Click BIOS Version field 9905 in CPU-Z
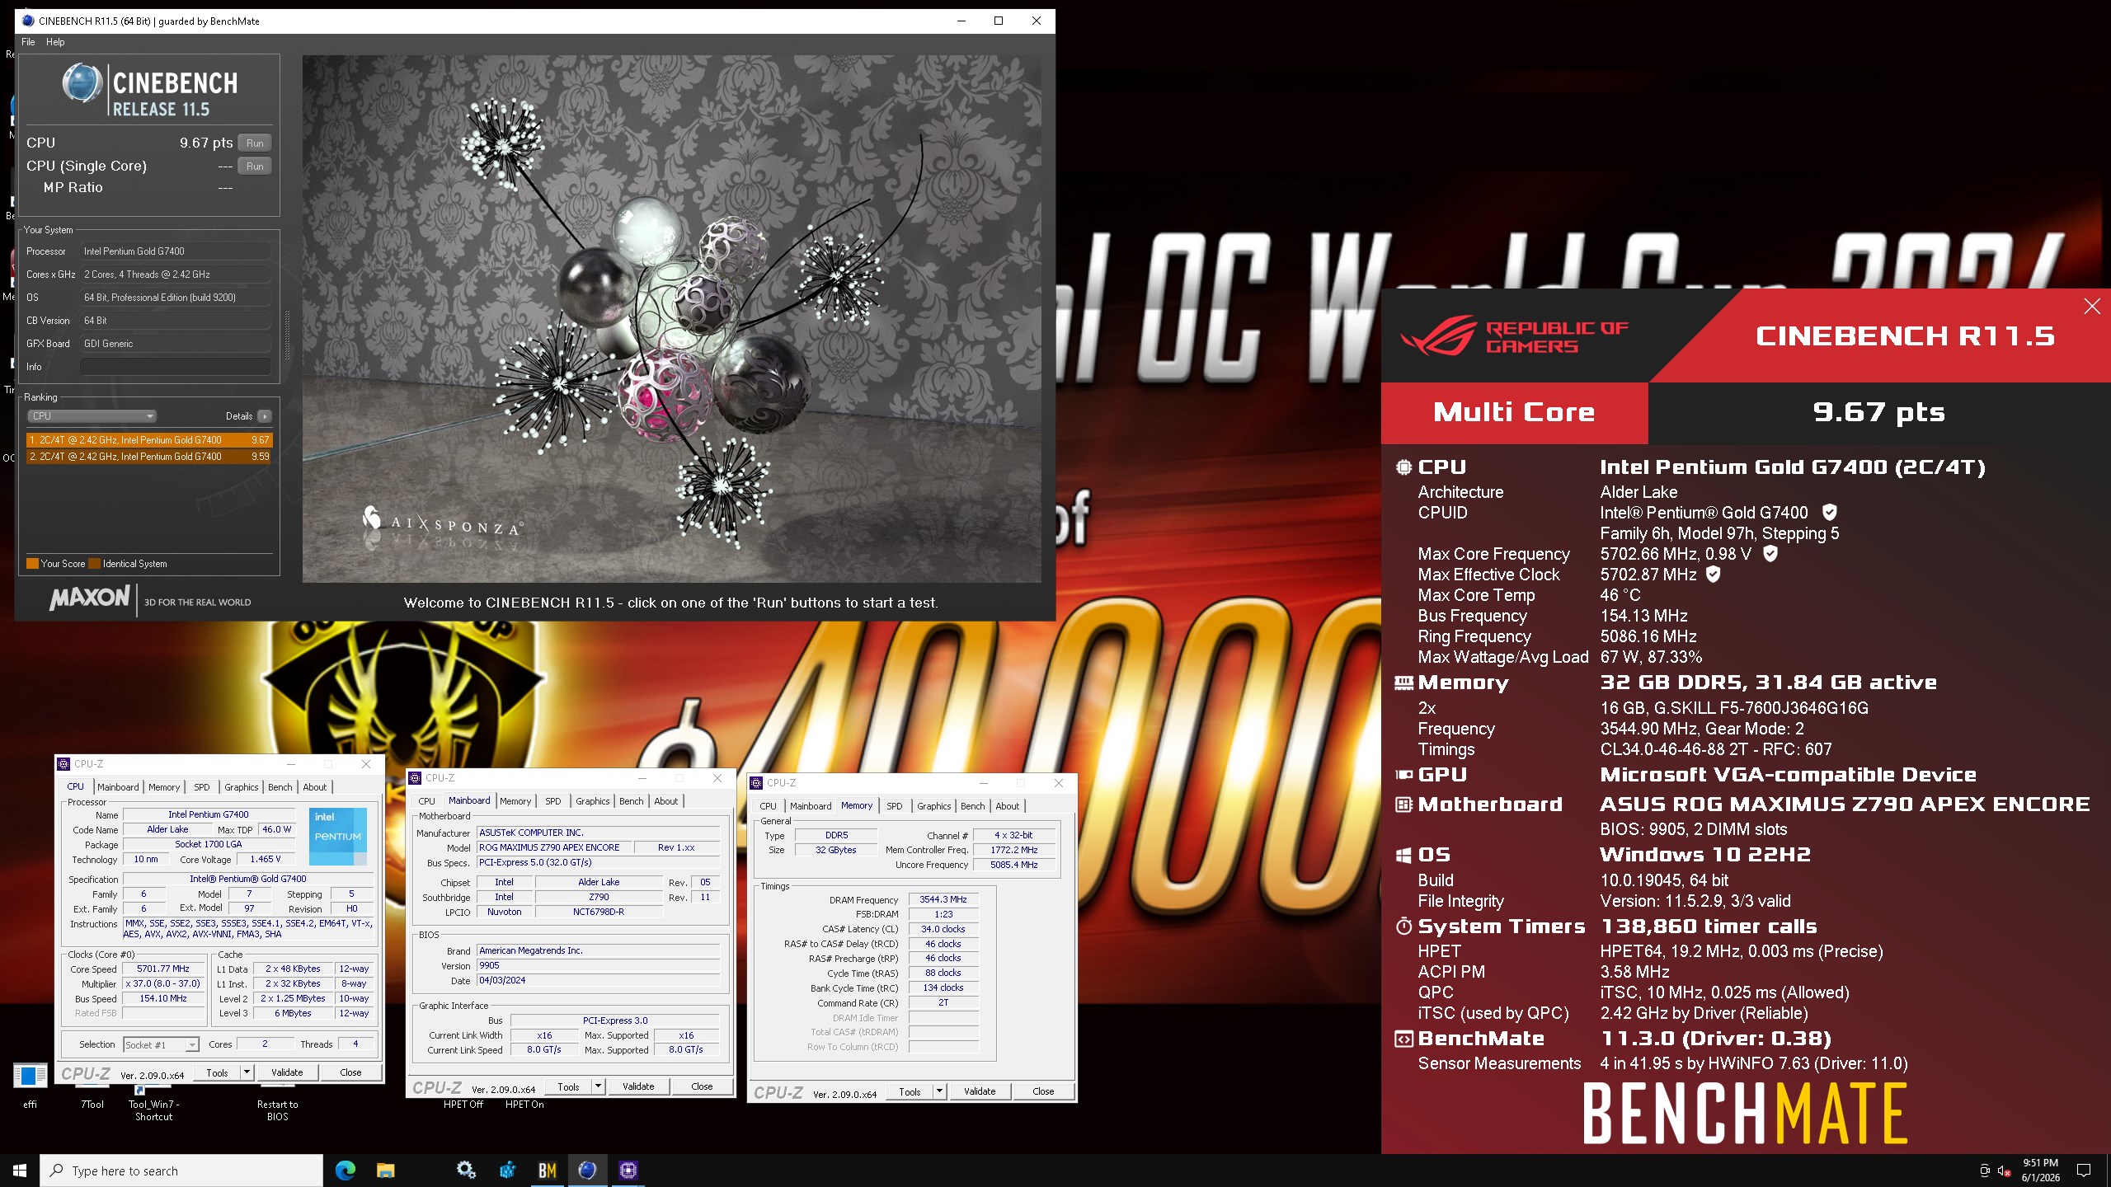This screenshot has width=2111, height=1187. pos(598,965)
